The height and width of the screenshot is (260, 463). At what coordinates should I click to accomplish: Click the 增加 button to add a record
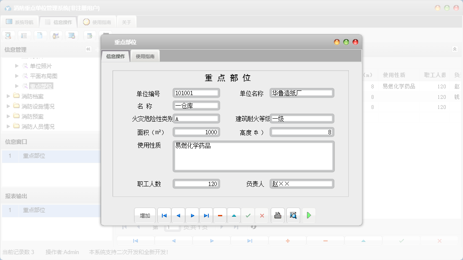coord(145,215)
